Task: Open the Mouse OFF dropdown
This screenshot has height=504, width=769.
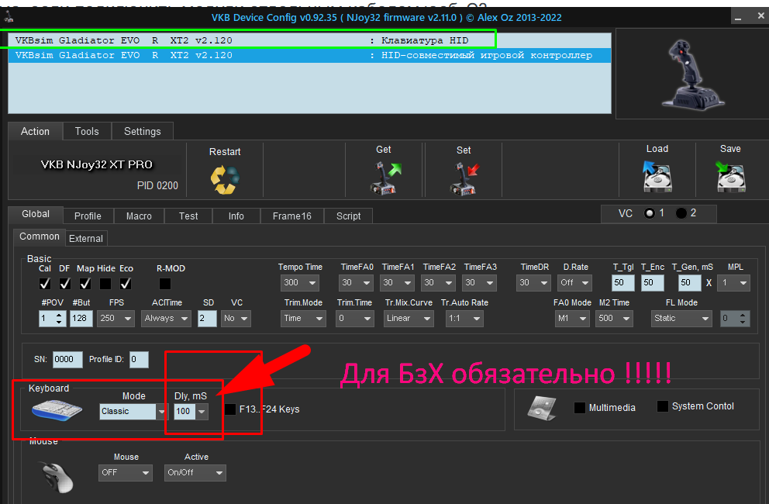Action: (x=126, y=472)
